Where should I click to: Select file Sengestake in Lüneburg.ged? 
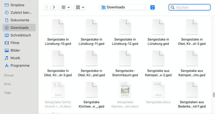coord(158,32)
